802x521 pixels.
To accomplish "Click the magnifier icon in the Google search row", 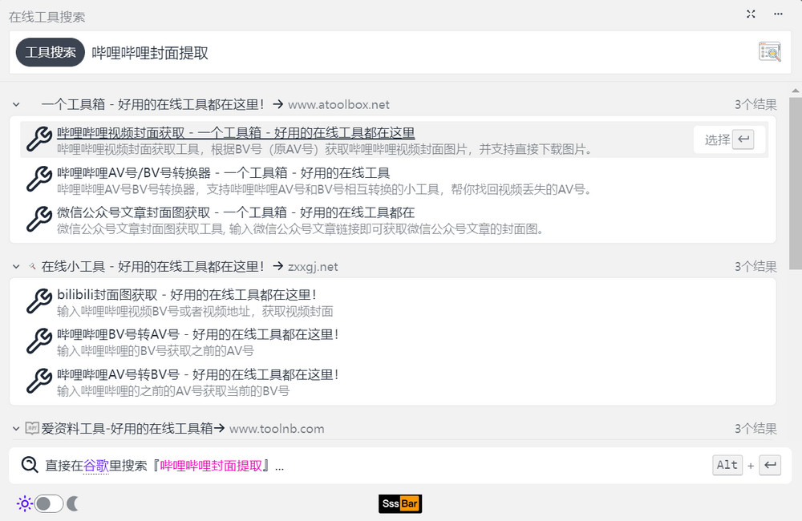I will coord(30,464).
